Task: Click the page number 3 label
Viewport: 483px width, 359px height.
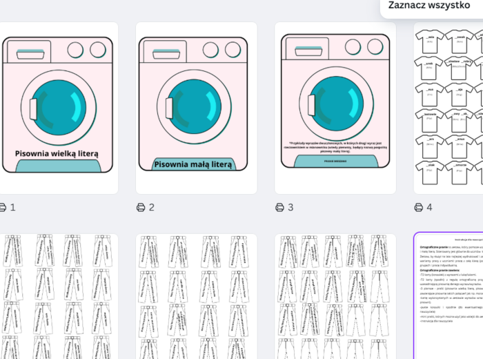Action: coord(290,207)
